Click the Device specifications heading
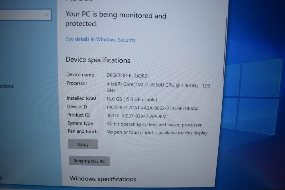The height and width of the screenshot is (190, 285). click(98, 60)
